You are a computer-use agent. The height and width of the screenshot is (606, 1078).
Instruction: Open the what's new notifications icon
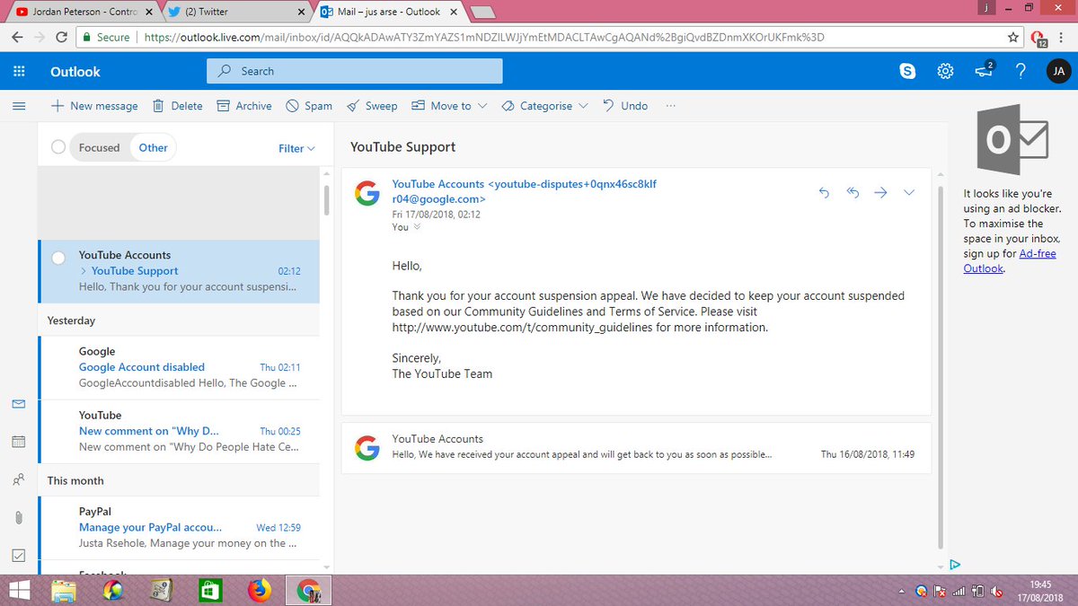pos(984,71)
